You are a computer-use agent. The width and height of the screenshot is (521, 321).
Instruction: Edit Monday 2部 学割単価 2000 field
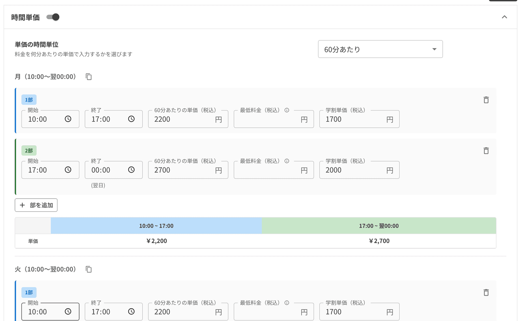pyautogui.click(x=359, y=170)
